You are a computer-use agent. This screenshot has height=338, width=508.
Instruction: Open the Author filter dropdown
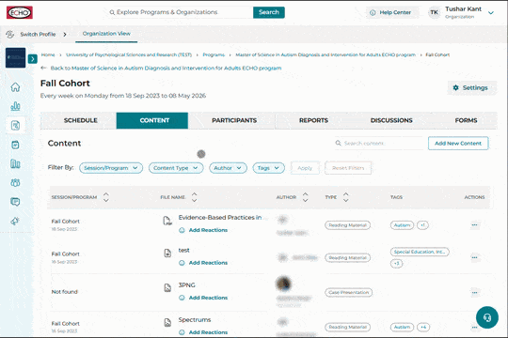(x=228, y=168)
